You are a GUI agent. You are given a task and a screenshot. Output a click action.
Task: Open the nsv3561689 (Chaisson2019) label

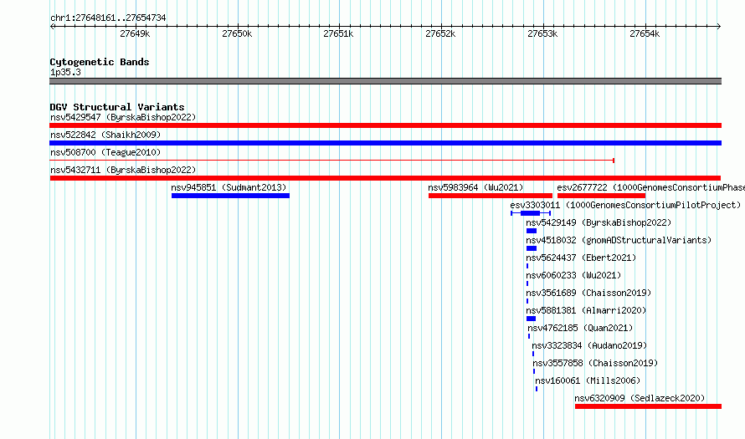pyautogui.click(x=588, y=293)
